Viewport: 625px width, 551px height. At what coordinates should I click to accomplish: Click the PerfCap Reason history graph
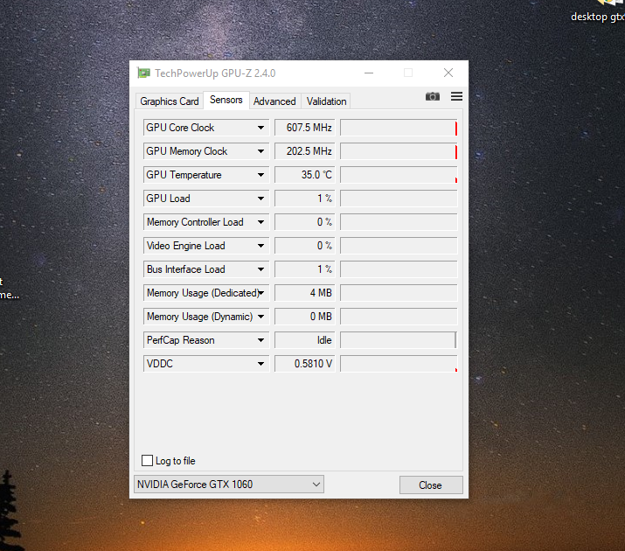(x=399, y=340)
